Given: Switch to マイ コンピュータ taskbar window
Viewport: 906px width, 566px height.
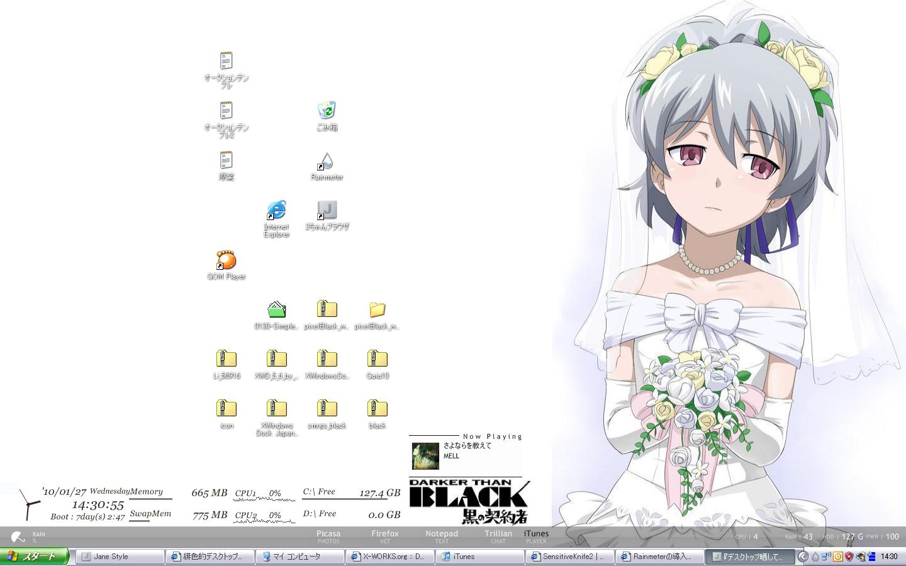Looking at the screenshot, I should [x=300, y=557].
